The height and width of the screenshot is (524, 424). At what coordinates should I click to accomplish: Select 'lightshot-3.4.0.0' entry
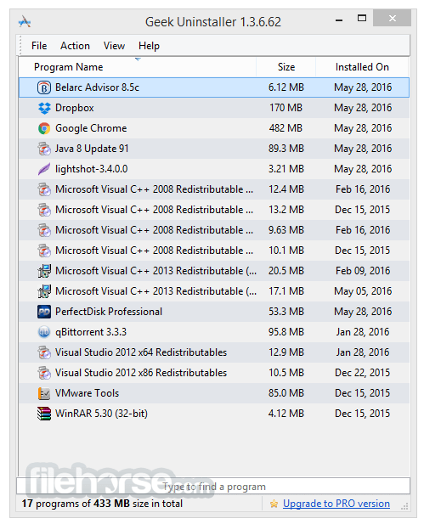click(x=91, y=169)
